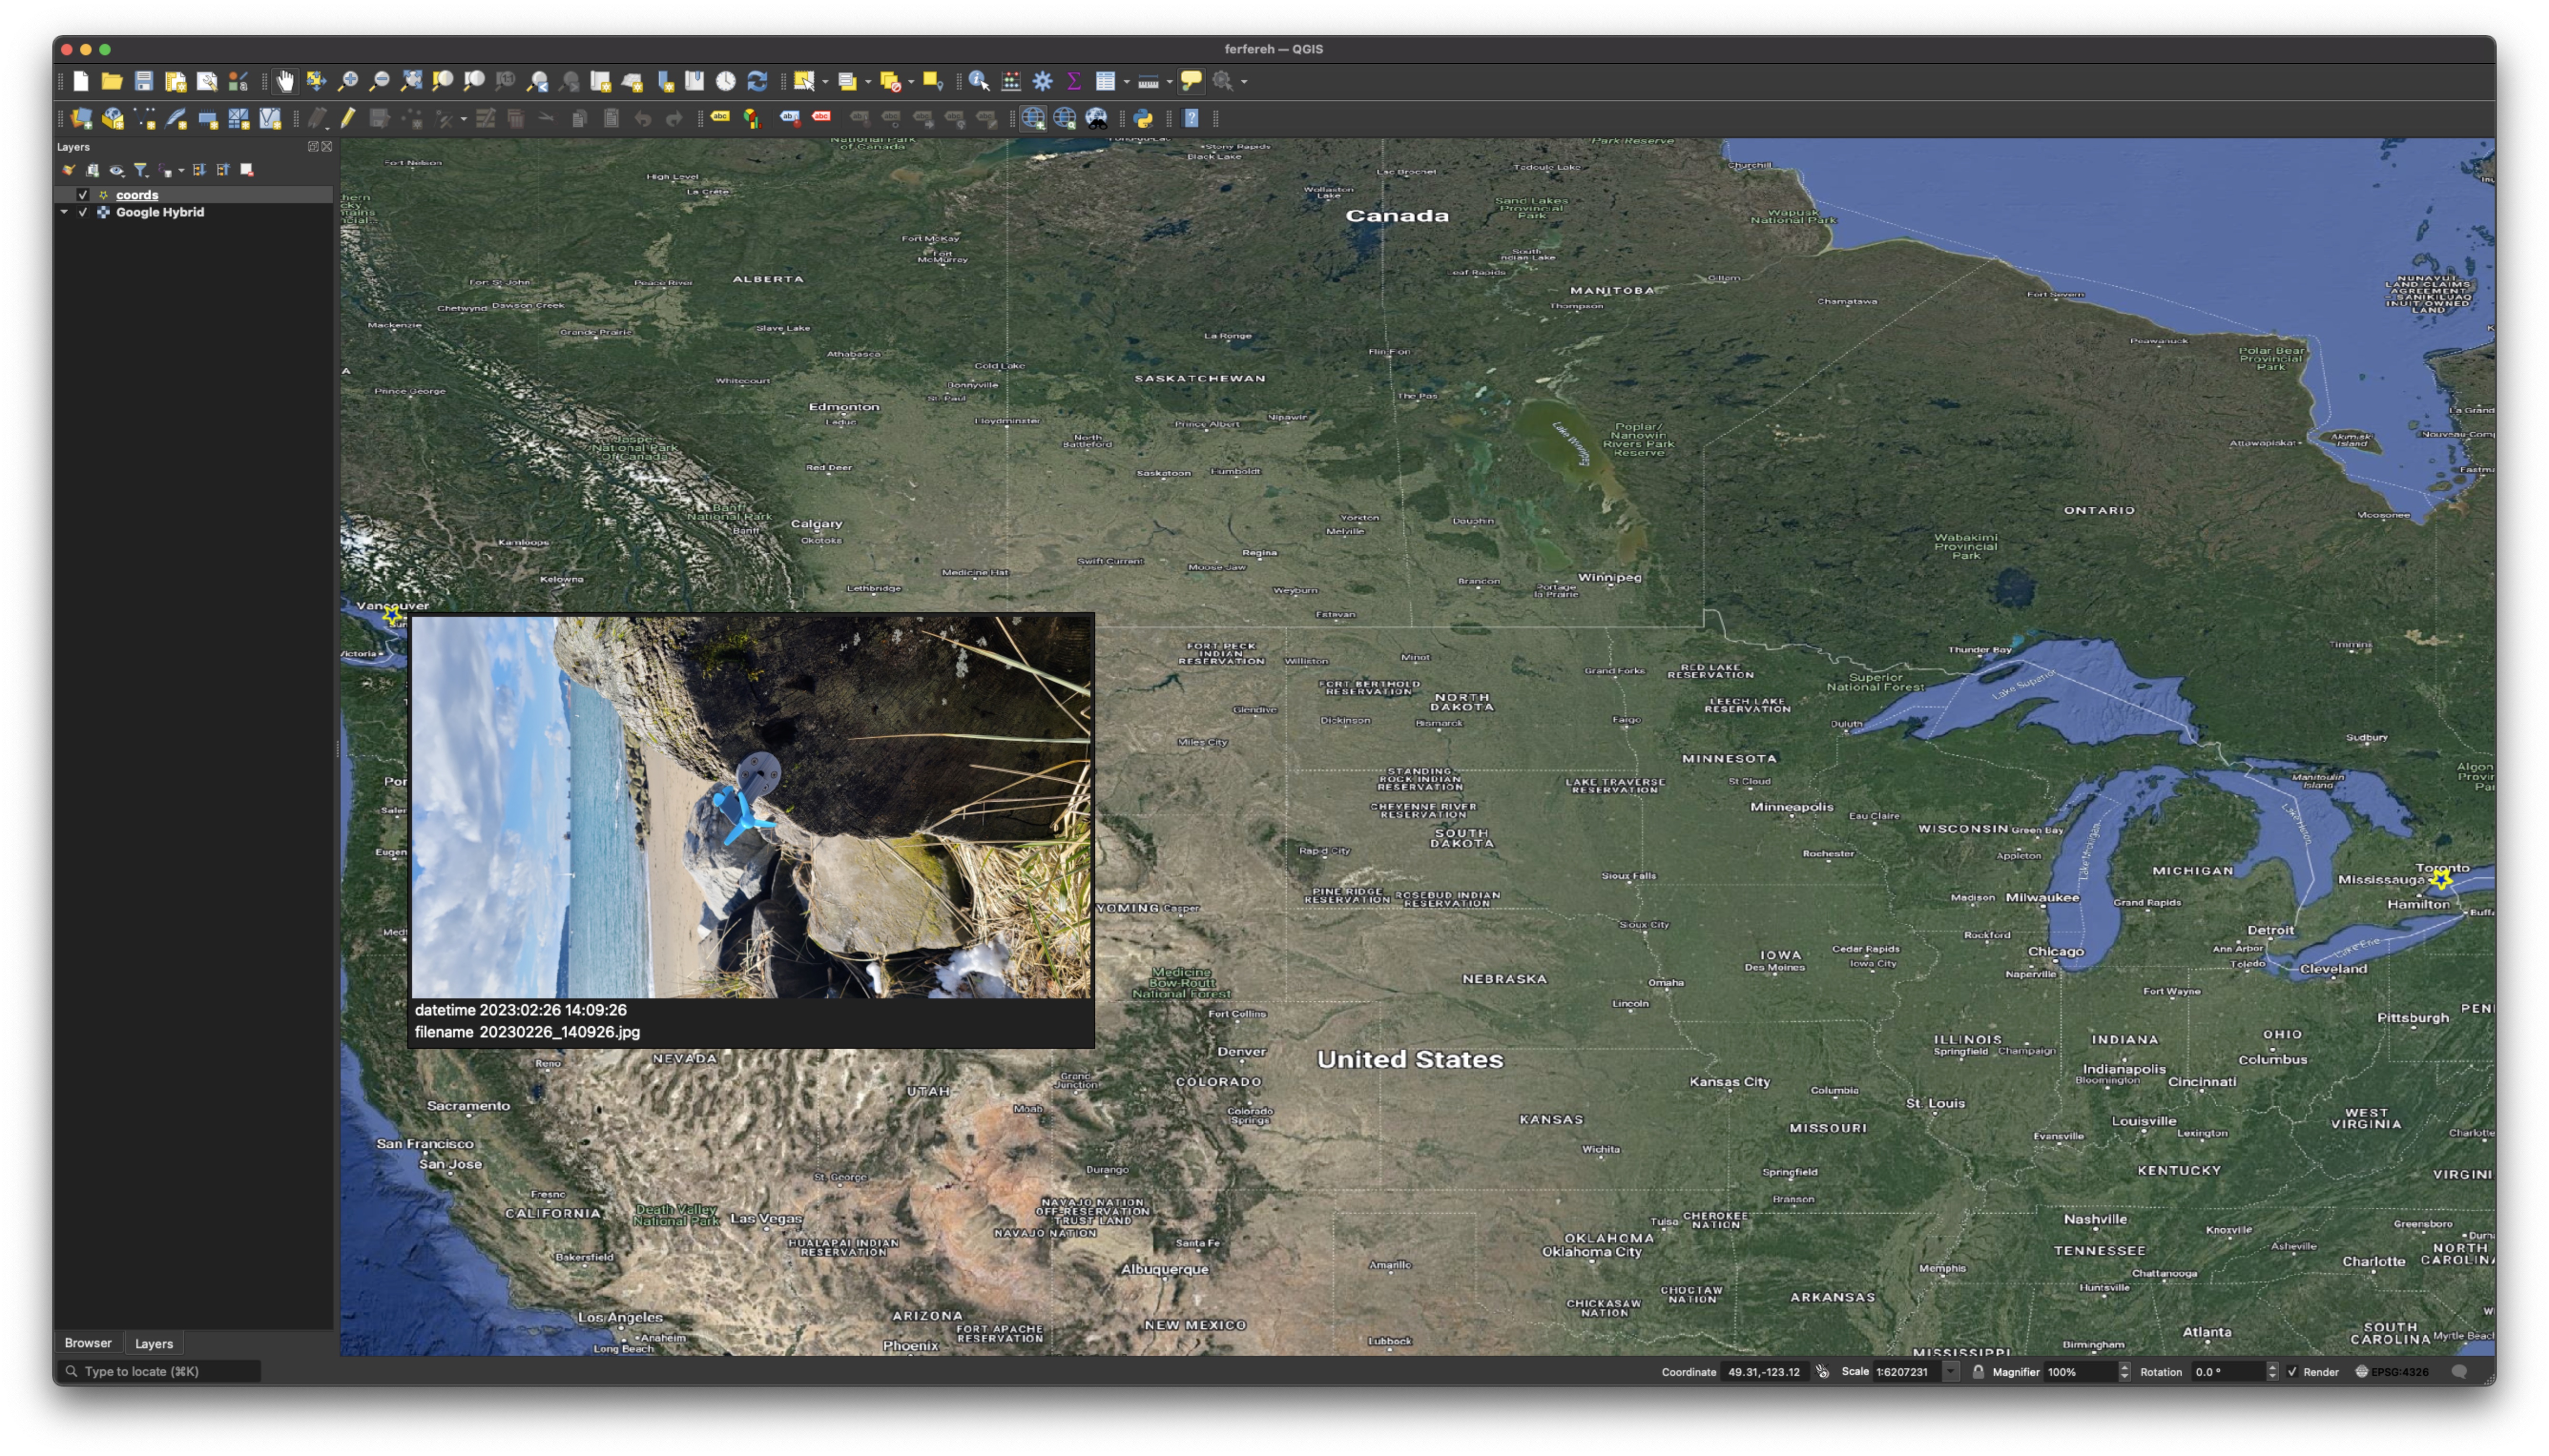
Task: Click the yellow star marker near Toronto
Action: [x=2441, y=881]
